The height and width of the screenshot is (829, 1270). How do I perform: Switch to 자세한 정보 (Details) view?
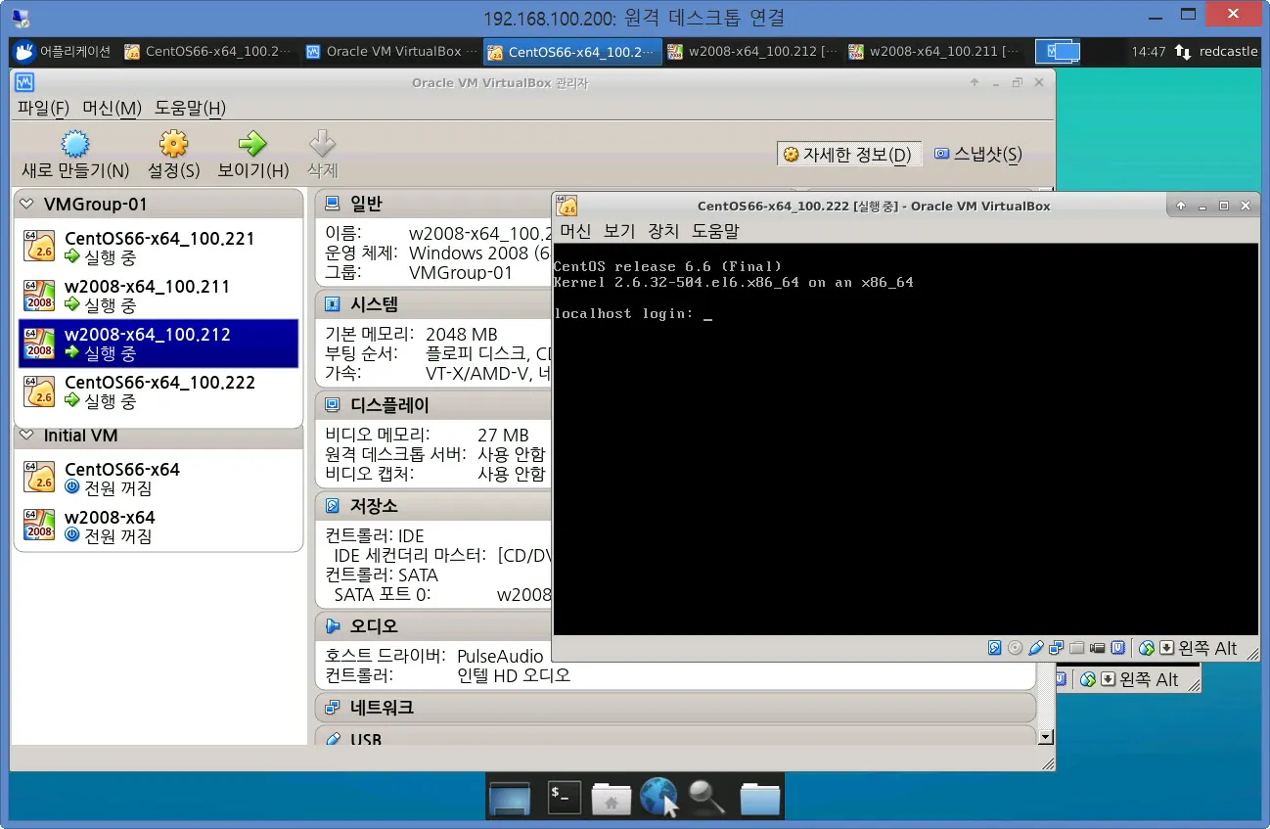(847, 155)
